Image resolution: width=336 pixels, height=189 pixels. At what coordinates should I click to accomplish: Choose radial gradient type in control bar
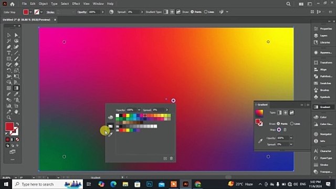click(172, 12)
